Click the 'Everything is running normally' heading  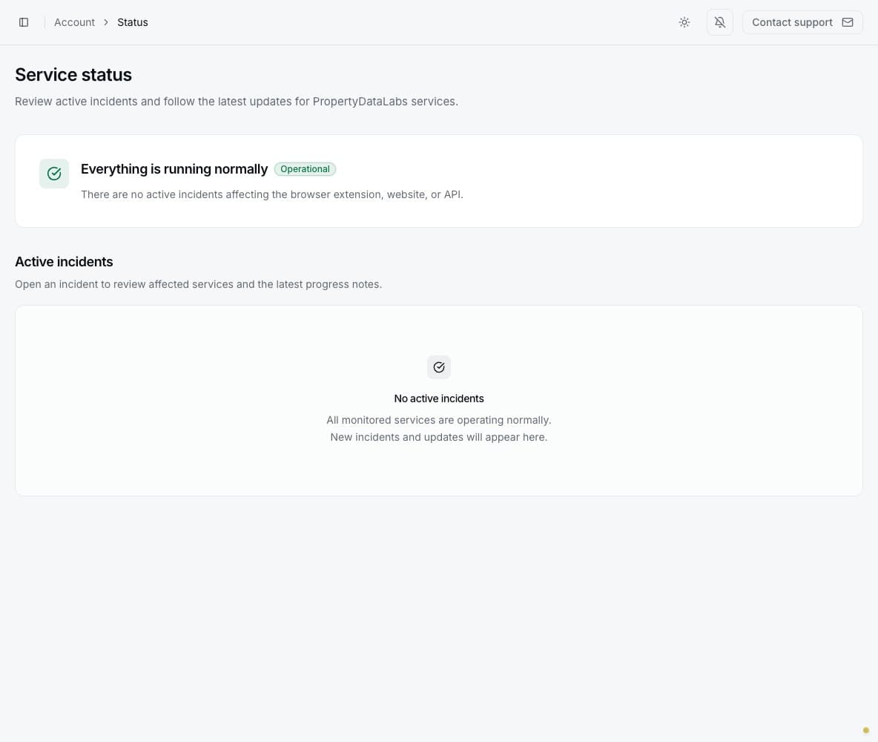[174, 169]
